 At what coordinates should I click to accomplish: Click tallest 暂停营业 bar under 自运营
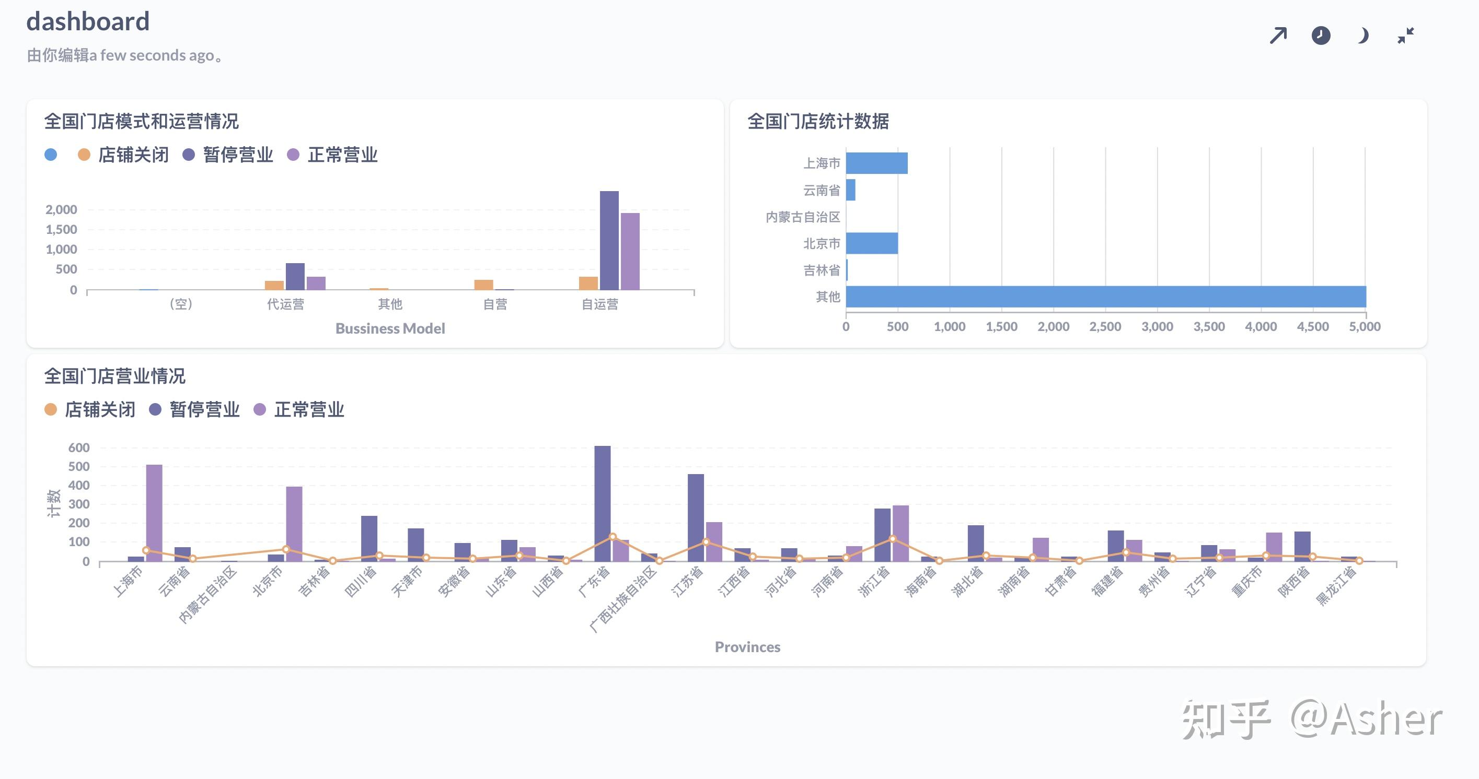point(609,240)
